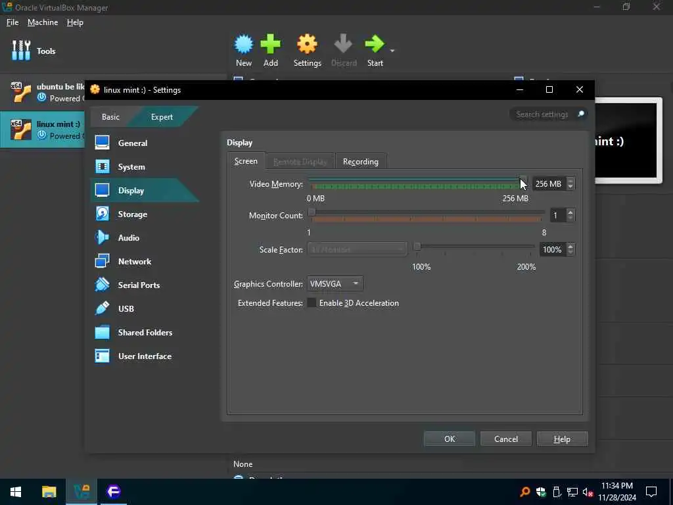Open the USB settings category
The image size is (673, 505).
pos(126,308)
